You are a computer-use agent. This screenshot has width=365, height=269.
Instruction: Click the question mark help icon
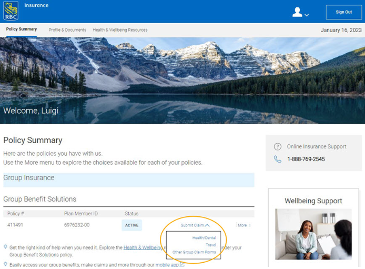(x=278, y=147)
